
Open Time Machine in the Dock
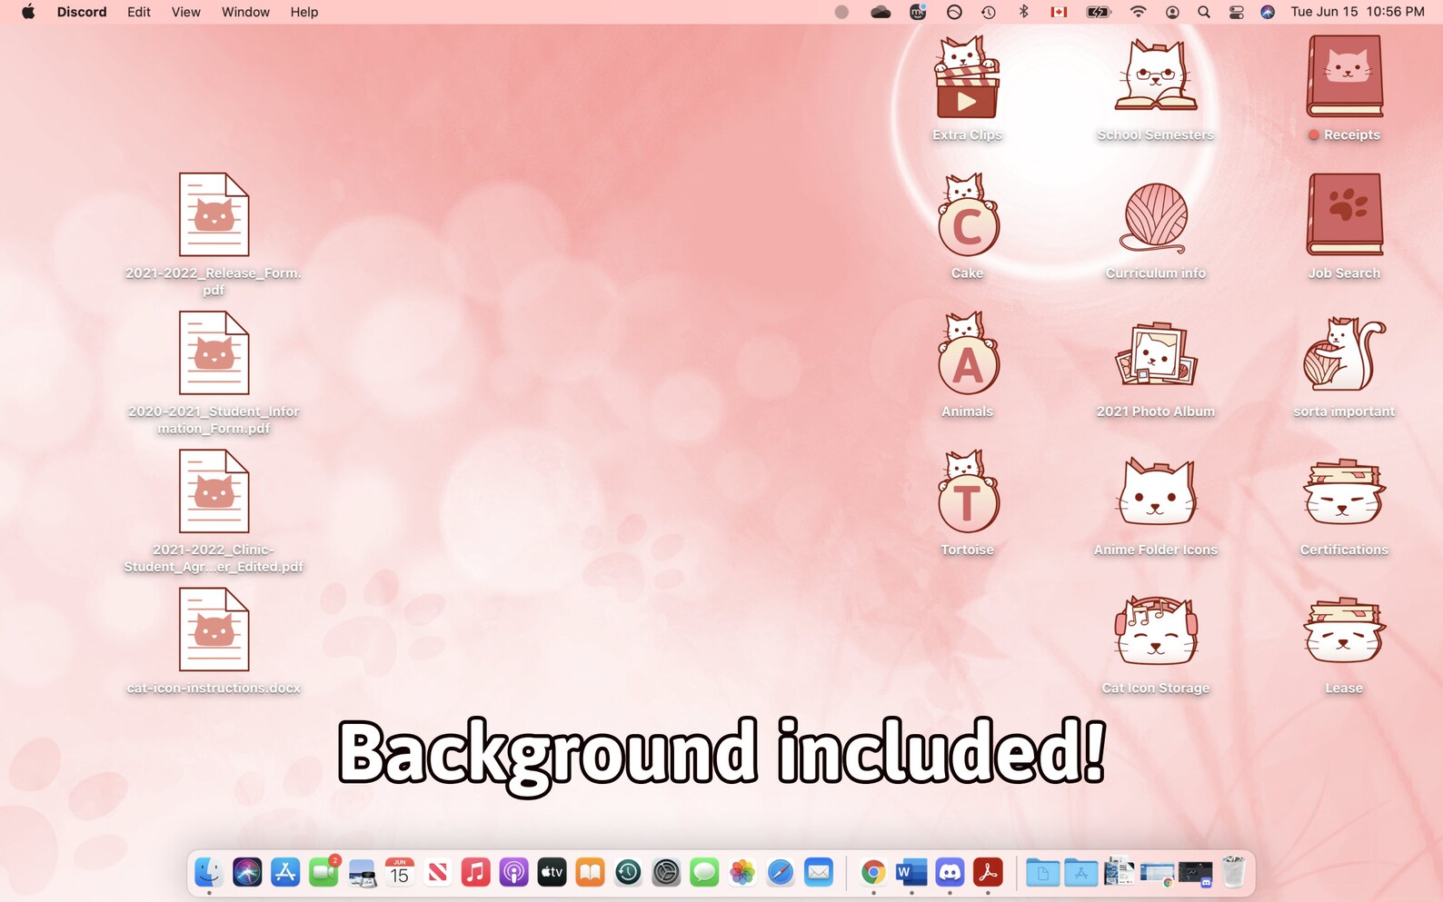629,872
